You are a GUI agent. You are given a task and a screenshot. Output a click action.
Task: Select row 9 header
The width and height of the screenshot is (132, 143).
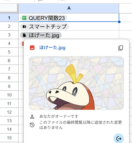click(x=9, y=86)
